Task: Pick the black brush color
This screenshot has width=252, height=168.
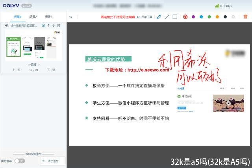Action: point(225,17)
